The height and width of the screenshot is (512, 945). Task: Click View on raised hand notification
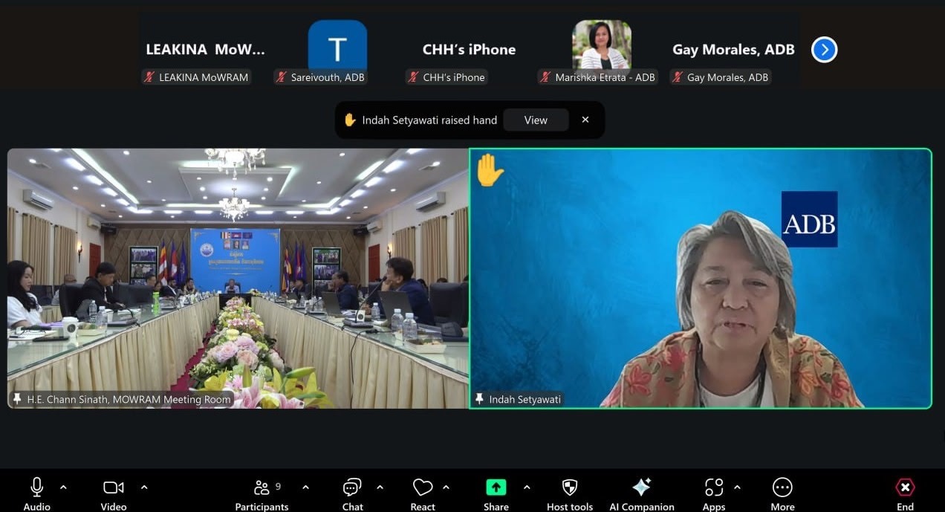click(x=536, y=120)
